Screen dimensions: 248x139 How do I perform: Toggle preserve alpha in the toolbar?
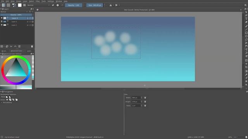coord(58,5)
